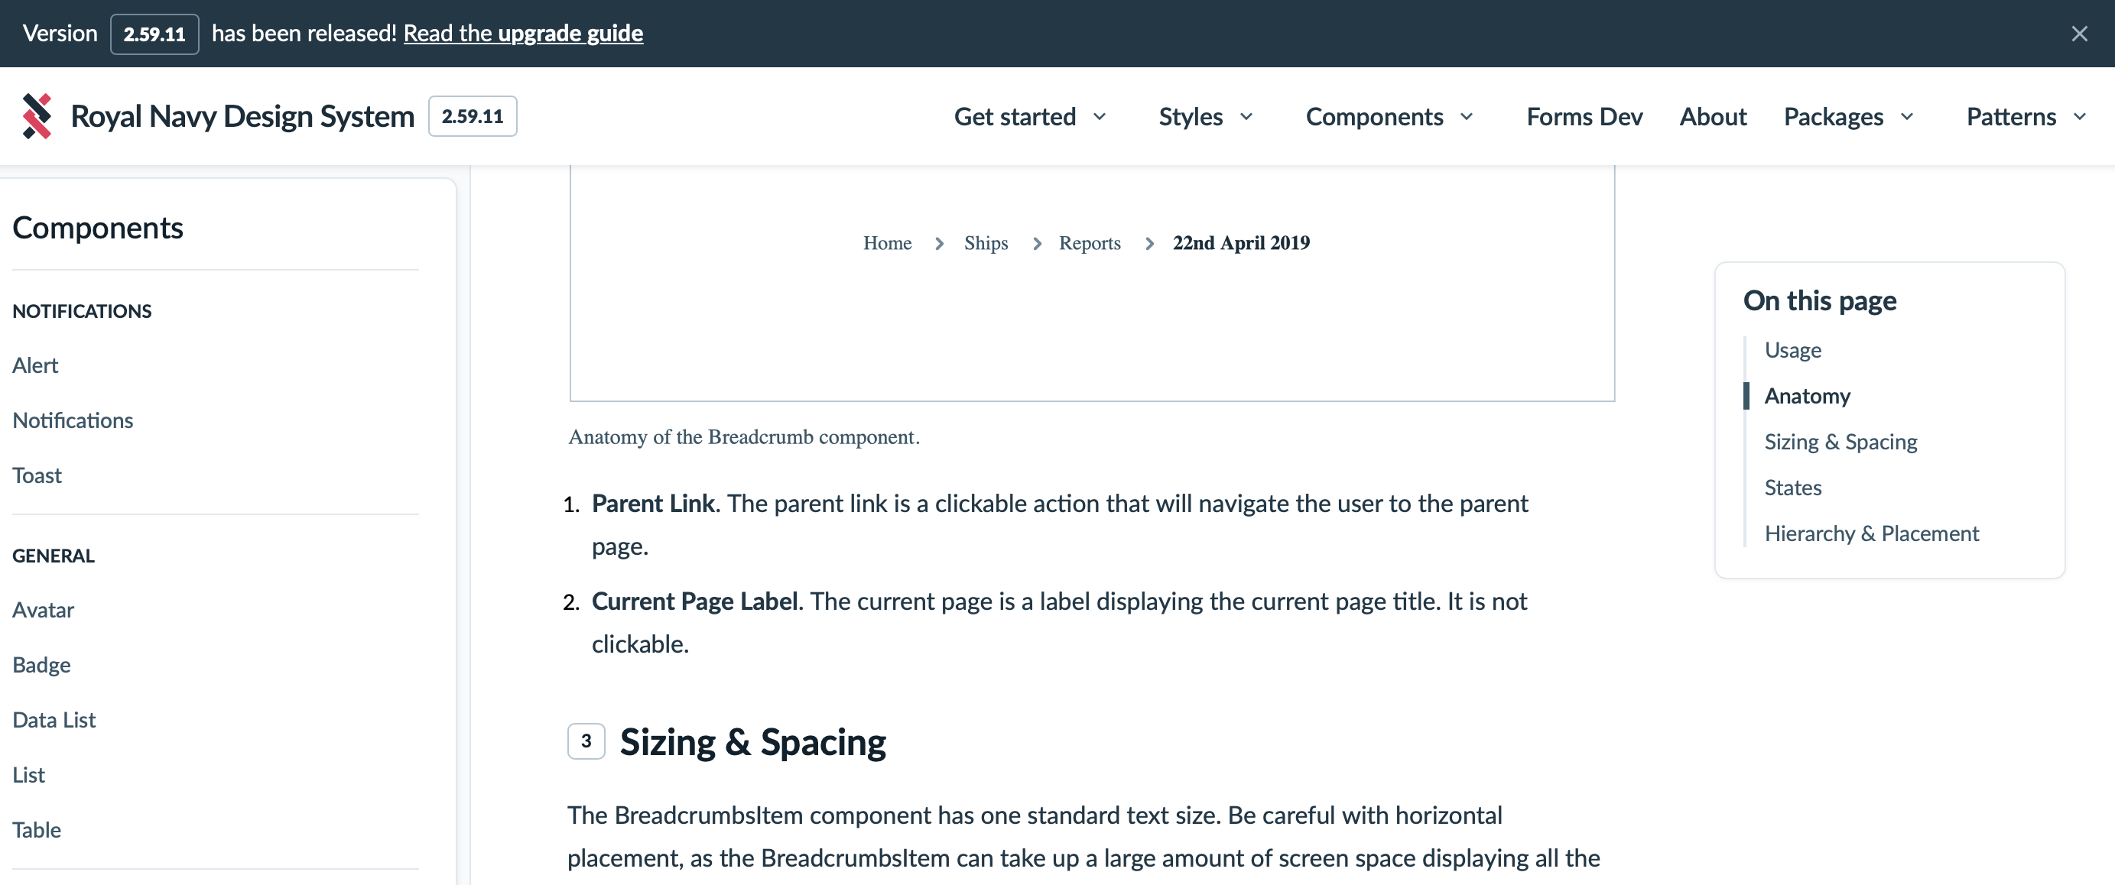
Task: Click the chevron after Reports breadcrumb
Action: tap(1149, 243)
